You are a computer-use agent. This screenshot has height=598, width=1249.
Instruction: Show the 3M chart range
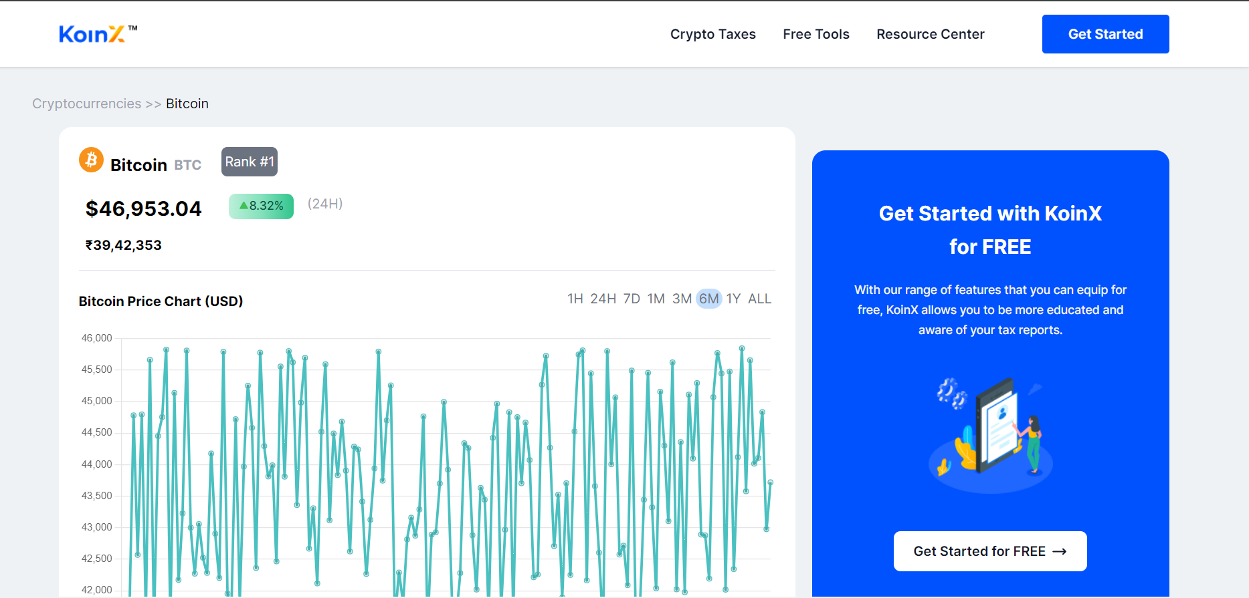pos(682,299)
